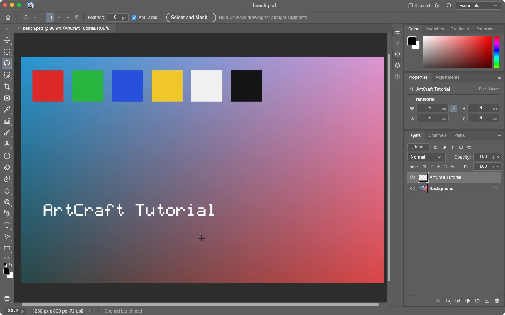Viewport: 505px width, 315px height.
Task: Toggle the width-height link constraint
Action: (453, 108)
